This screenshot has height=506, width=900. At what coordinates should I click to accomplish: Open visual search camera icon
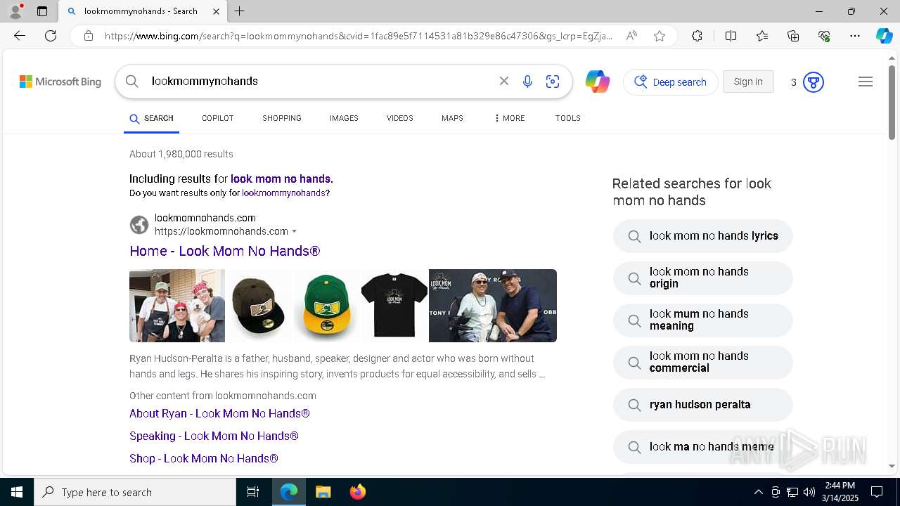click(x=553, y=82)
